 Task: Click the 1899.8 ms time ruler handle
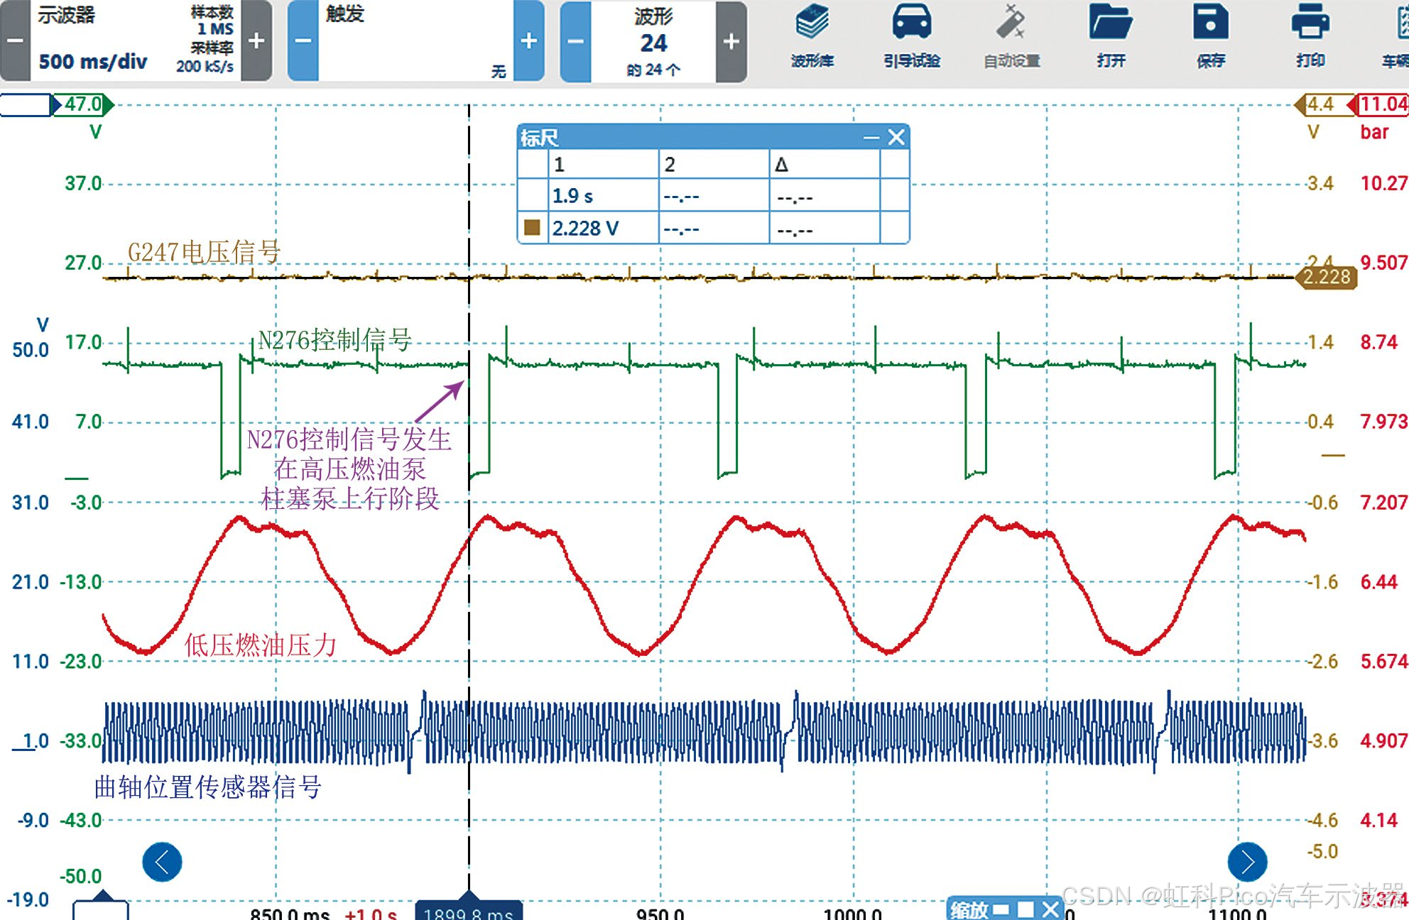coord(468,910)
